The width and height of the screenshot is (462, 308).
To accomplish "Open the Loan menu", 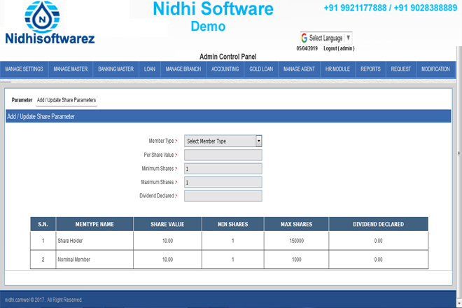I will point(150,69).
